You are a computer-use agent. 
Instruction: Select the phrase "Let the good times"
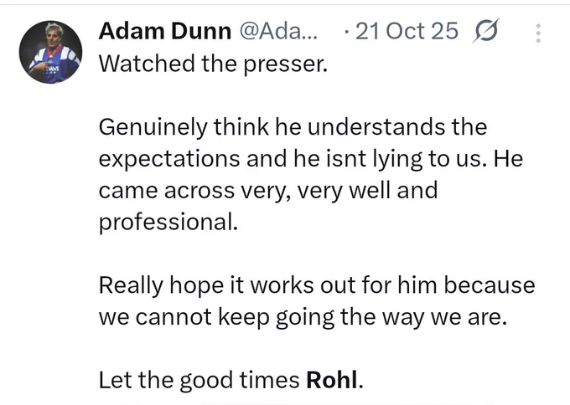coord(199,381)
